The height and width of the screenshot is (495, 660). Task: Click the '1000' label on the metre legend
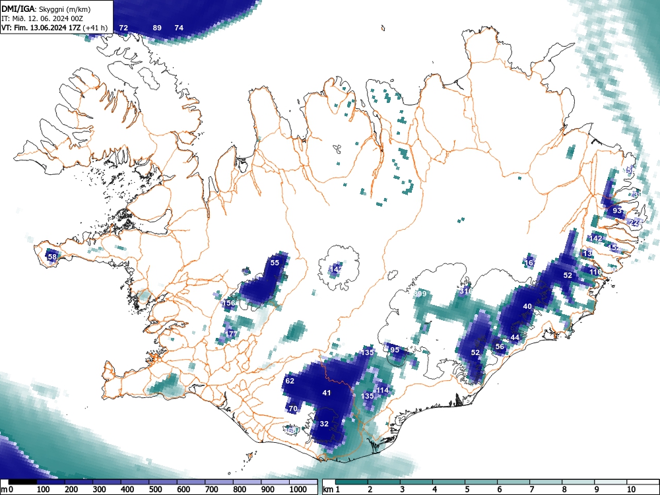pos(298,489)
